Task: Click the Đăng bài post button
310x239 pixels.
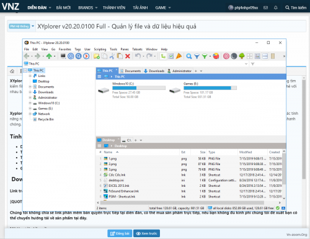Action: (120, 233)
